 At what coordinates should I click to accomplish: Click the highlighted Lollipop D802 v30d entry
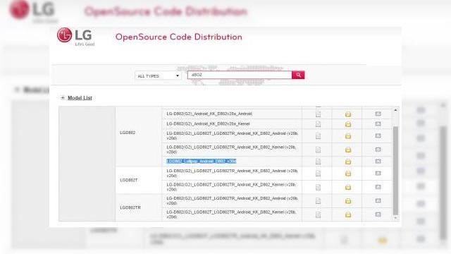point(202,162)
